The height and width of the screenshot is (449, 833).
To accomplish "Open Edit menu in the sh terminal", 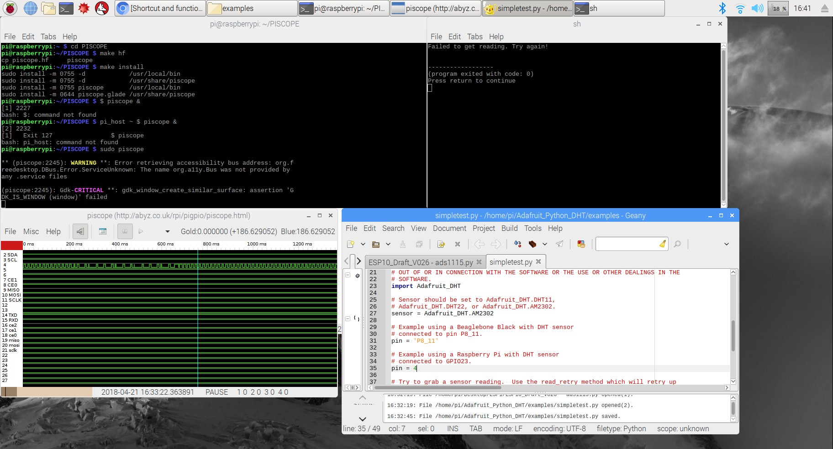I will pyautogui.click(x=454, y=37).
